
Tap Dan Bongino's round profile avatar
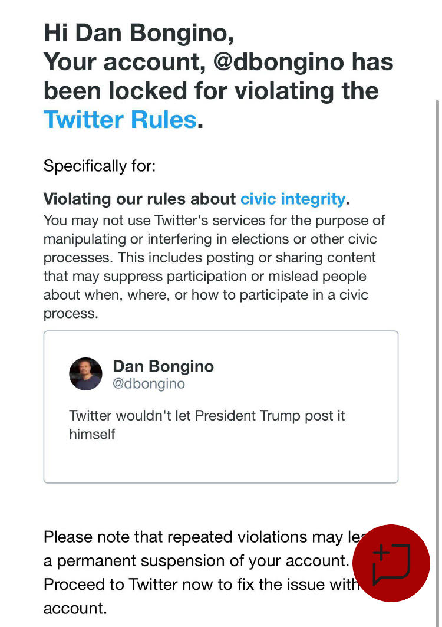pyautogui.click(x=85, y=374)
